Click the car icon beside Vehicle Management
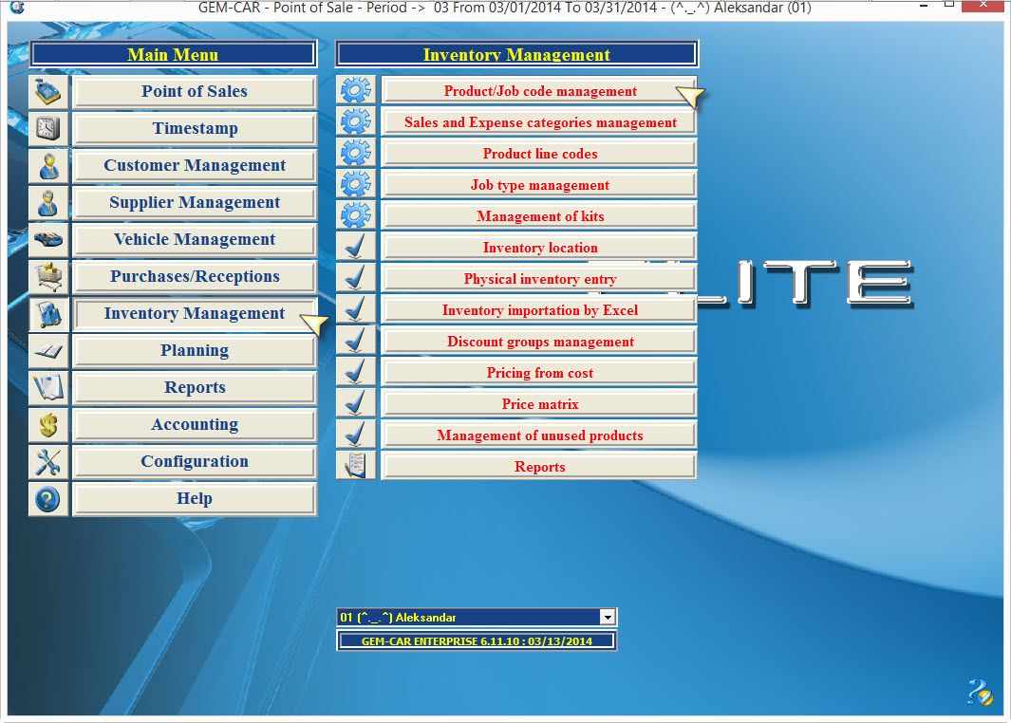Image resolution: width=1011 pixels, height=723 pixels. 48,240
